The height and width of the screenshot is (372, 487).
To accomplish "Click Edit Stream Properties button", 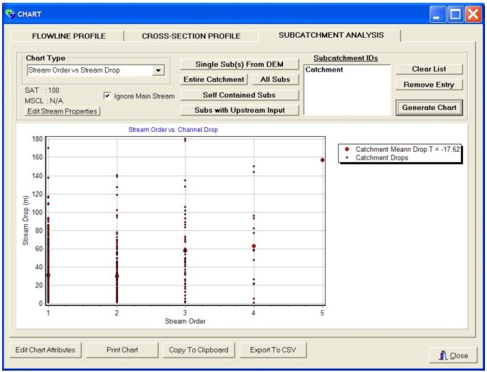I will (x=63, y=111).
